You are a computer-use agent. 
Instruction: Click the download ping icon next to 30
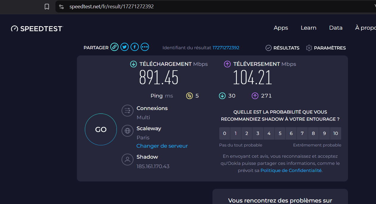222,96
